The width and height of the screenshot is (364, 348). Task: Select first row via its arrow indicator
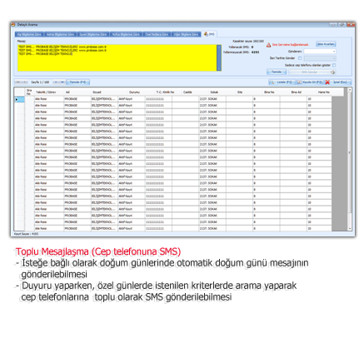[x=19, y=99]
